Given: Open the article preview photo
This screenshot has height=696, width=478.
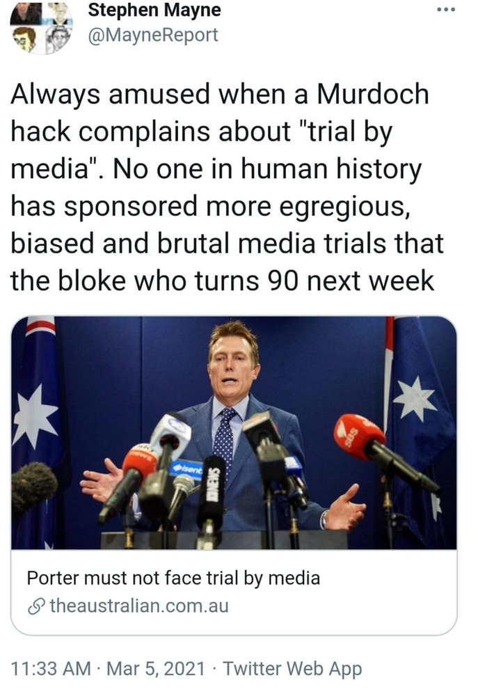Looking at the screenshot, I should (x=234, y=432).
